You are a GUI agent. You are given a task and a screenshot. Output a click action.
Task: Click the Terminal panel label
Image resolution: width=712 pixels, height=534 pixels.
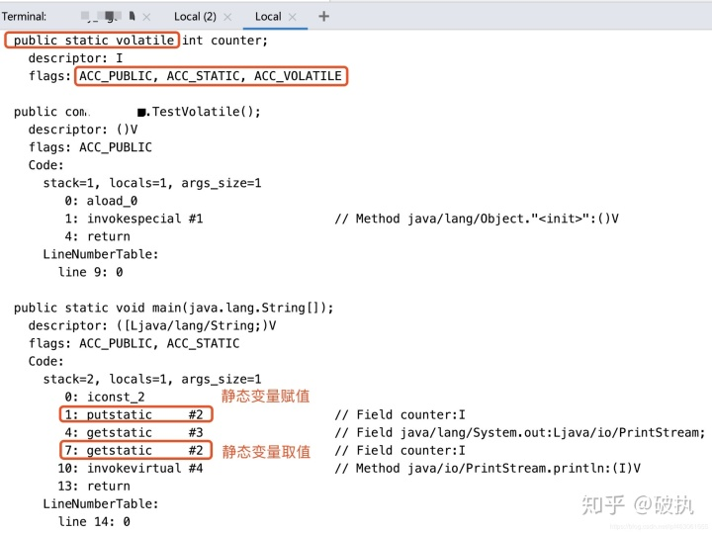24,17
